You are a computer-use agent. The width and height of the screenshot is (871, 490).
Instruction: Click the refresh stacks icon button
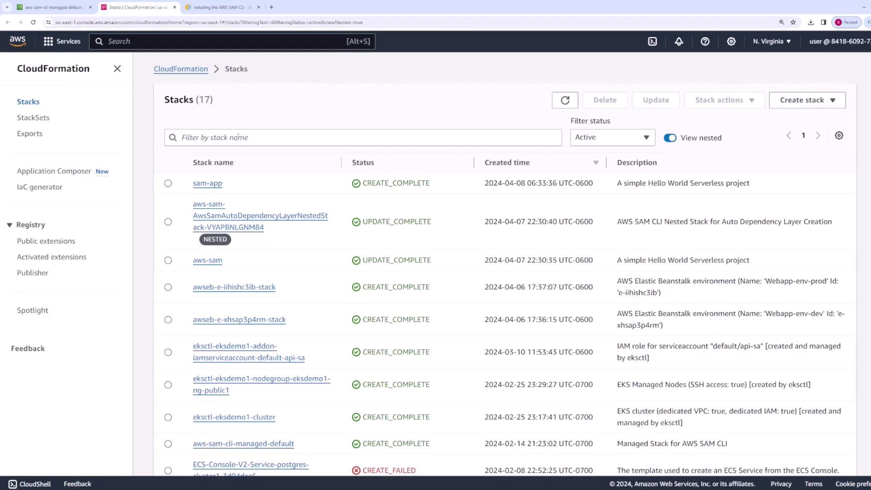(565, 100)
